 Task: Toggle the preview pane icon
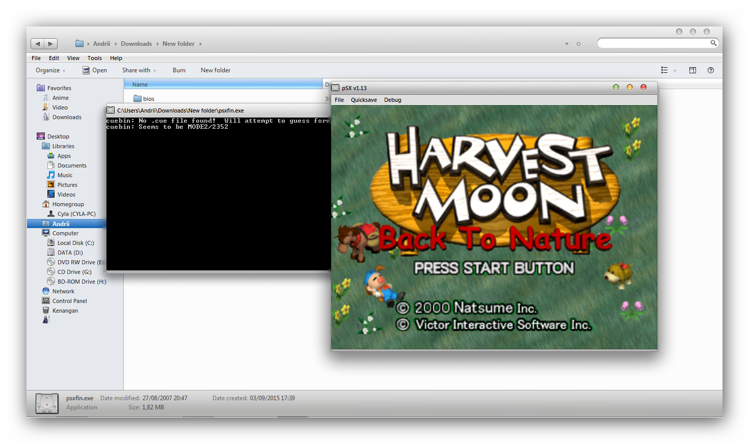tap(692, 70)
